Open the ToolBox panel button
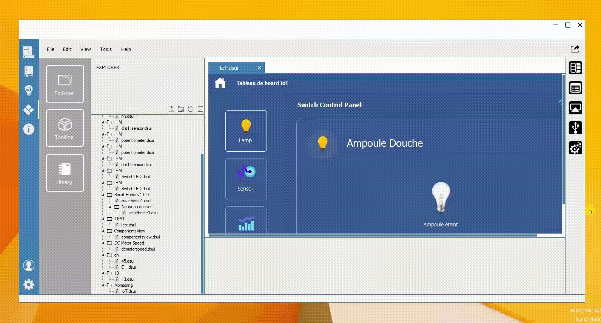601x323 pixels. pos(65,128)
